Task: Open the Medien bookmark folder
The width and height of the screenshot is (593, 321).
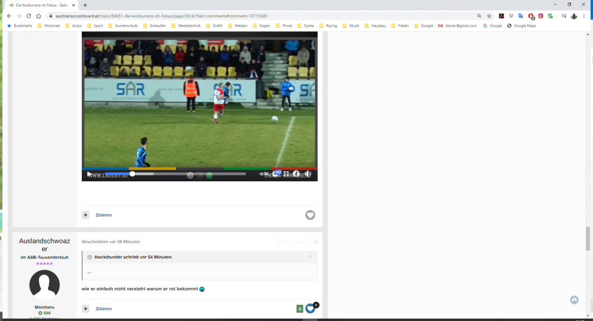Action: (x=238, y=25)
